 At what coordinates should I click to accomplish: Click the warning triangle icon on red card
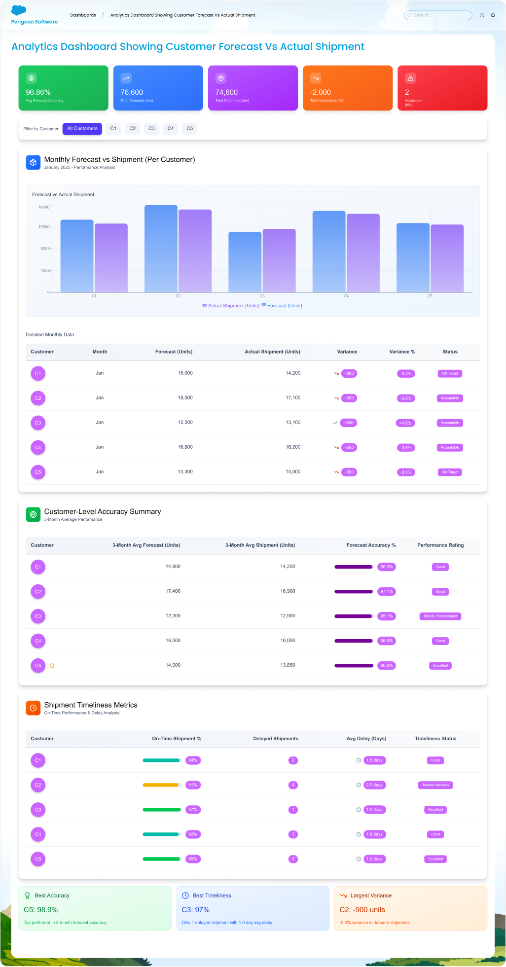tap(410, 78)
